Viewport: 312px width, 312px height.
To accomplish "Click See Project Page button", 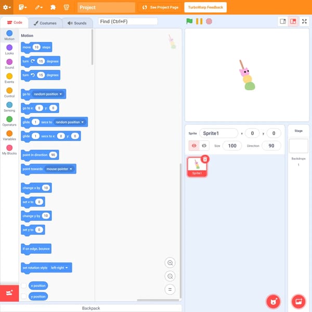I will (160, 7).
